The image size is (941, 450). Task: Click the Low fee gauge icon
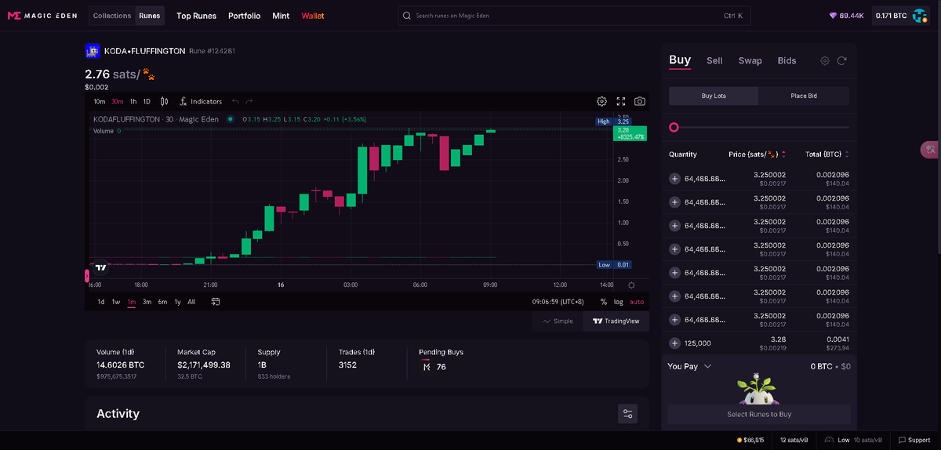tap(828, 440)
